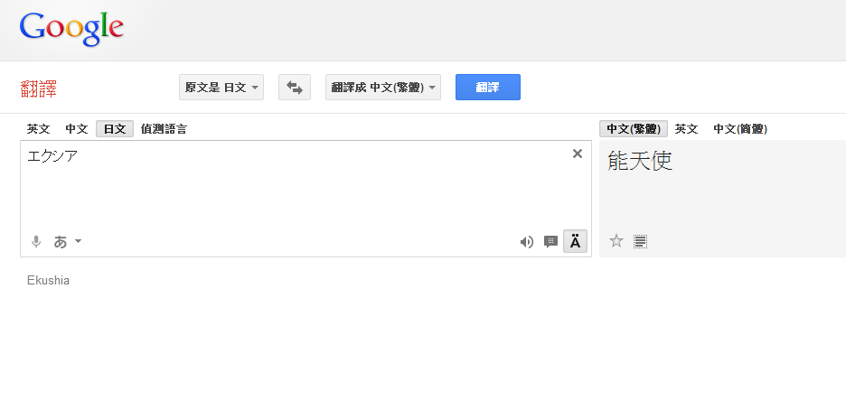Expand the あ input method dropdown arrow
846x410 pixels.
[x=79, y=241]
